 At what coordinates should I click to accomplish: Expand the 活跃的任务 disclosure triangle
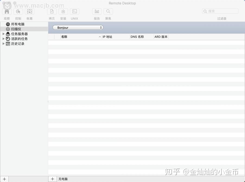(x=4, y=39)
